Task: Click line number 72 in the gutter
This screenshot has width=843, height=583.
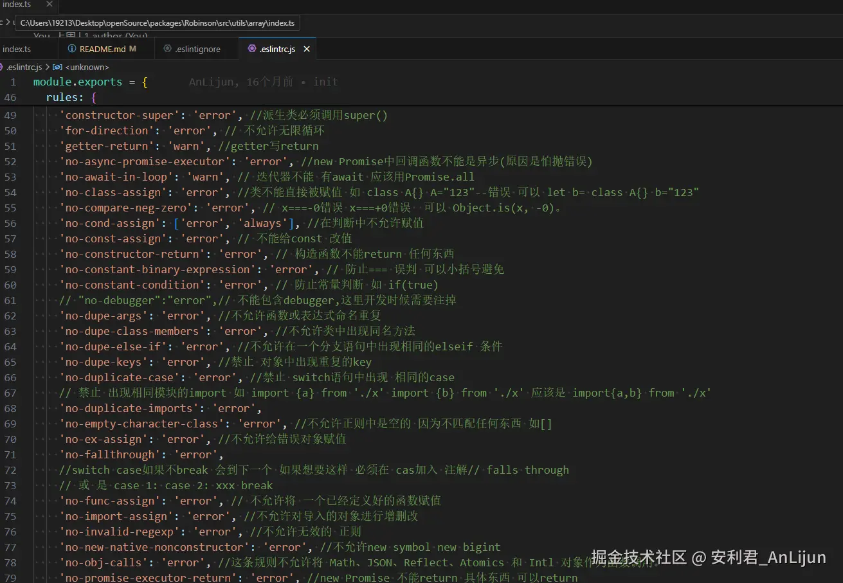Action: tap(10, 471)
